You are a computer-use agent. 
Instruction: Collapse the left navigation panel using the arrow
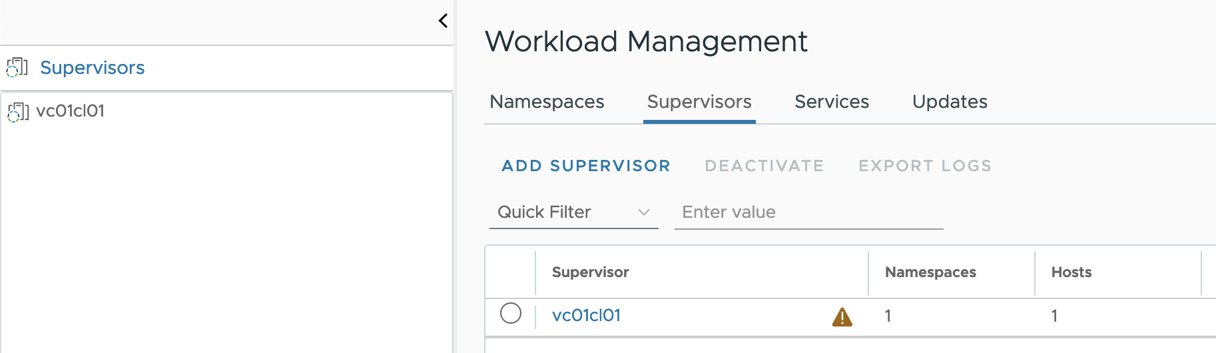coord(443,21)
